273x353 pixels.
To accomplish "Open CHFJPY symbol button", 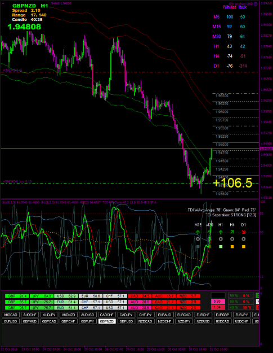I will [x=146, y=315].
